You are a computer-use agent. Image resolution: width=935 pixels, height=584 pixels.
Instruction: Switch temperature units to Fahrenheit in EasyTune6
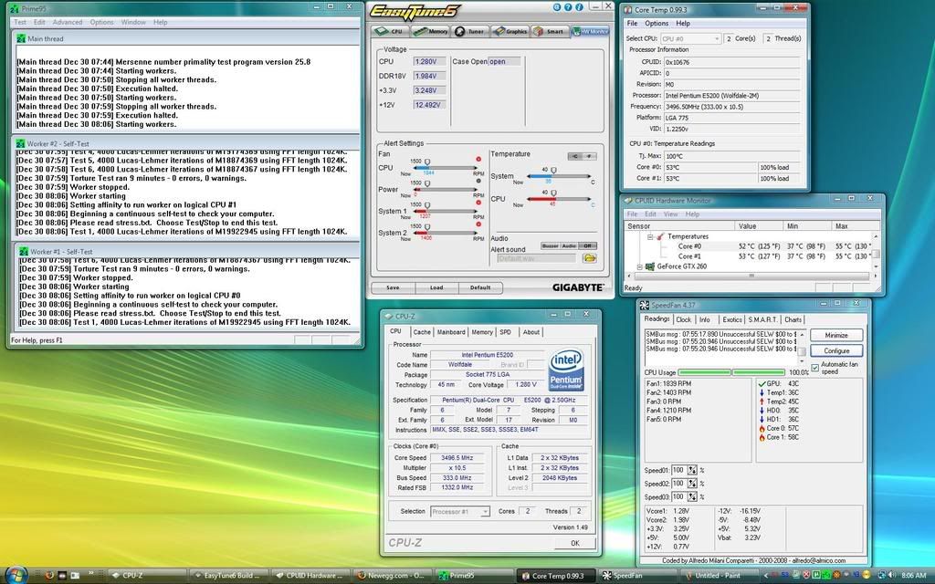588,156
